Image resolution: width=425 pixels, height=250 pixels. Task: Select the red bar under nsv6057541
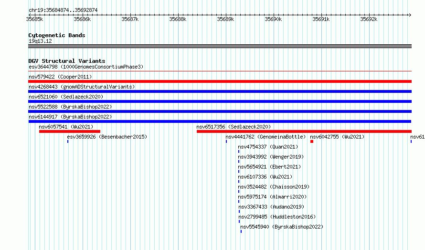pos(70,131)
